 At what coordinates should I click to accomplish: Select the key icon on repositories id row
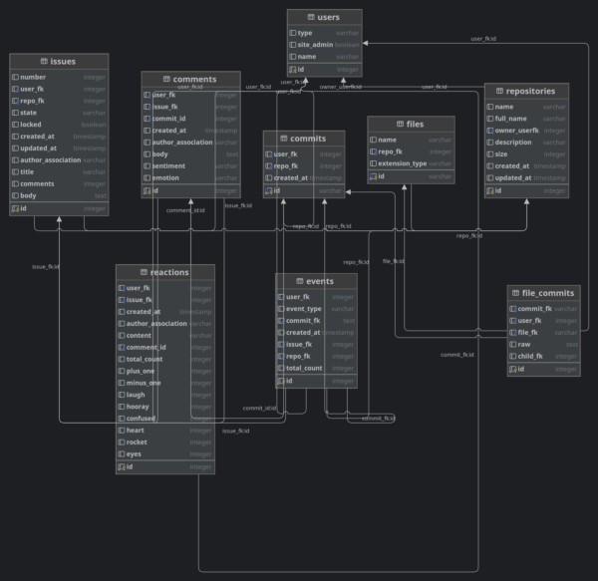[490, 190]
